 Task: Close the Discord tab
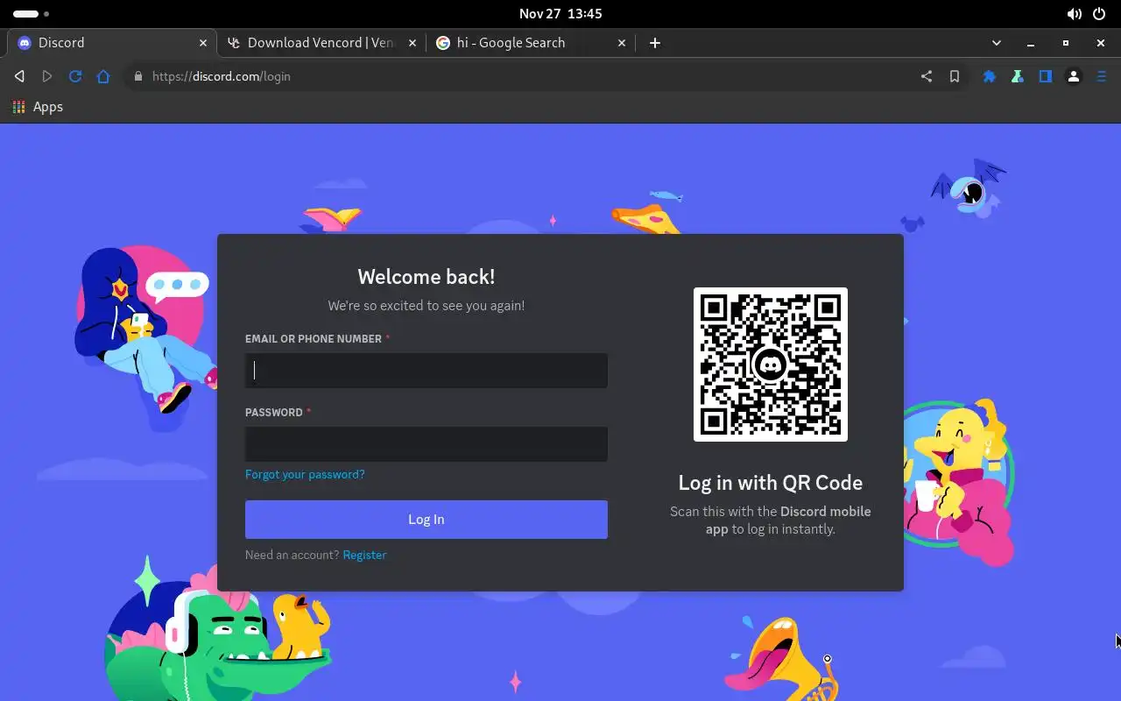203,43
